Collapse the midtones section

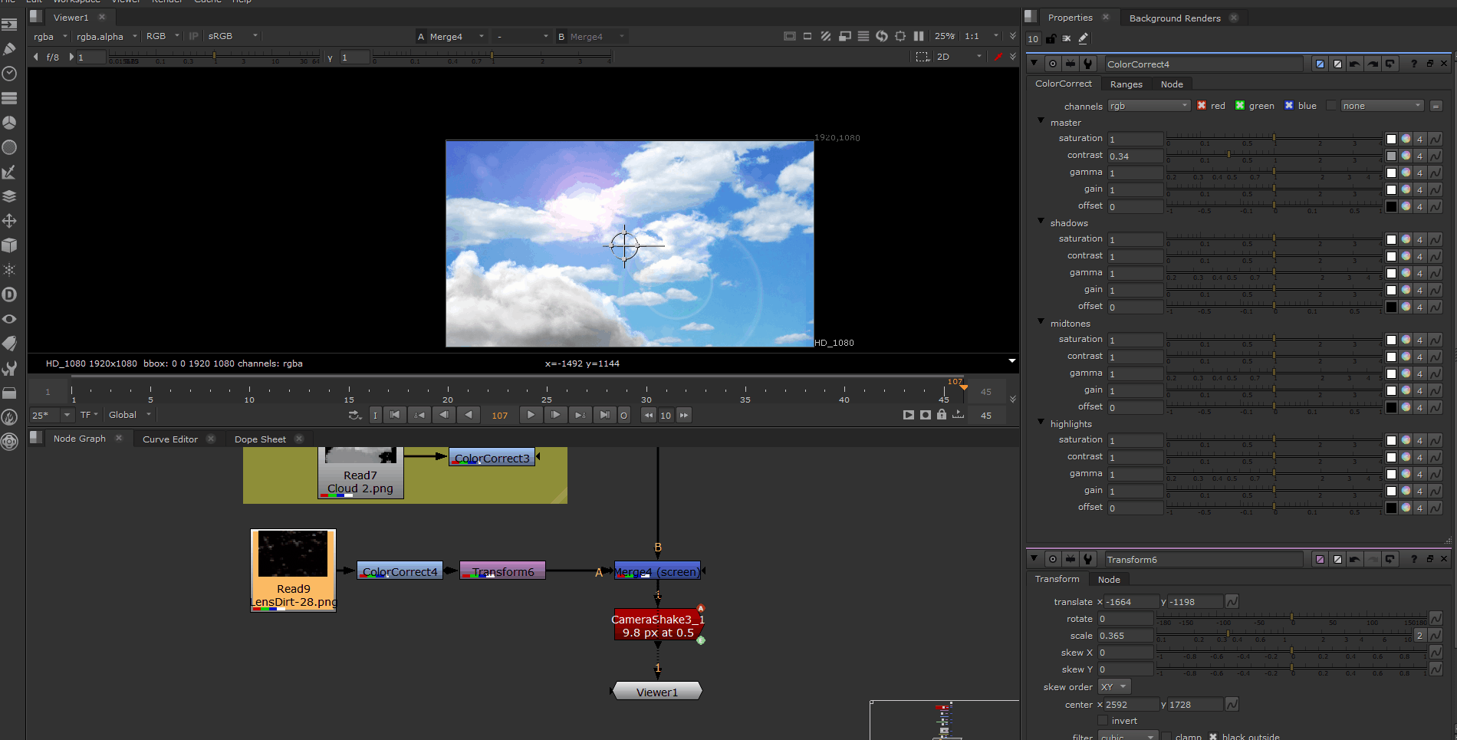pyautogui.click(x=1041, y=322)
